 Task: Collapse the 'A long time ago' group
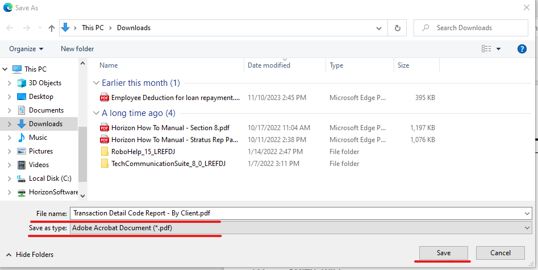(96, 113)
